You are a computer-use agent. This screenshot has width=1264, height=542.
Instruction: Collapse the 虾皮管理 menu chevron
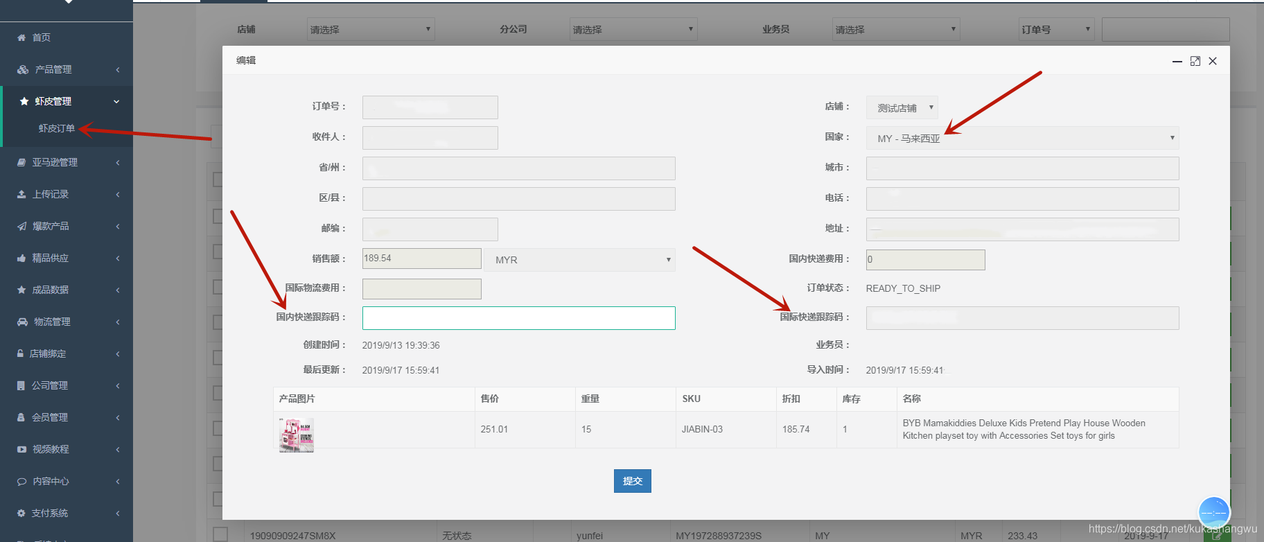116,102
